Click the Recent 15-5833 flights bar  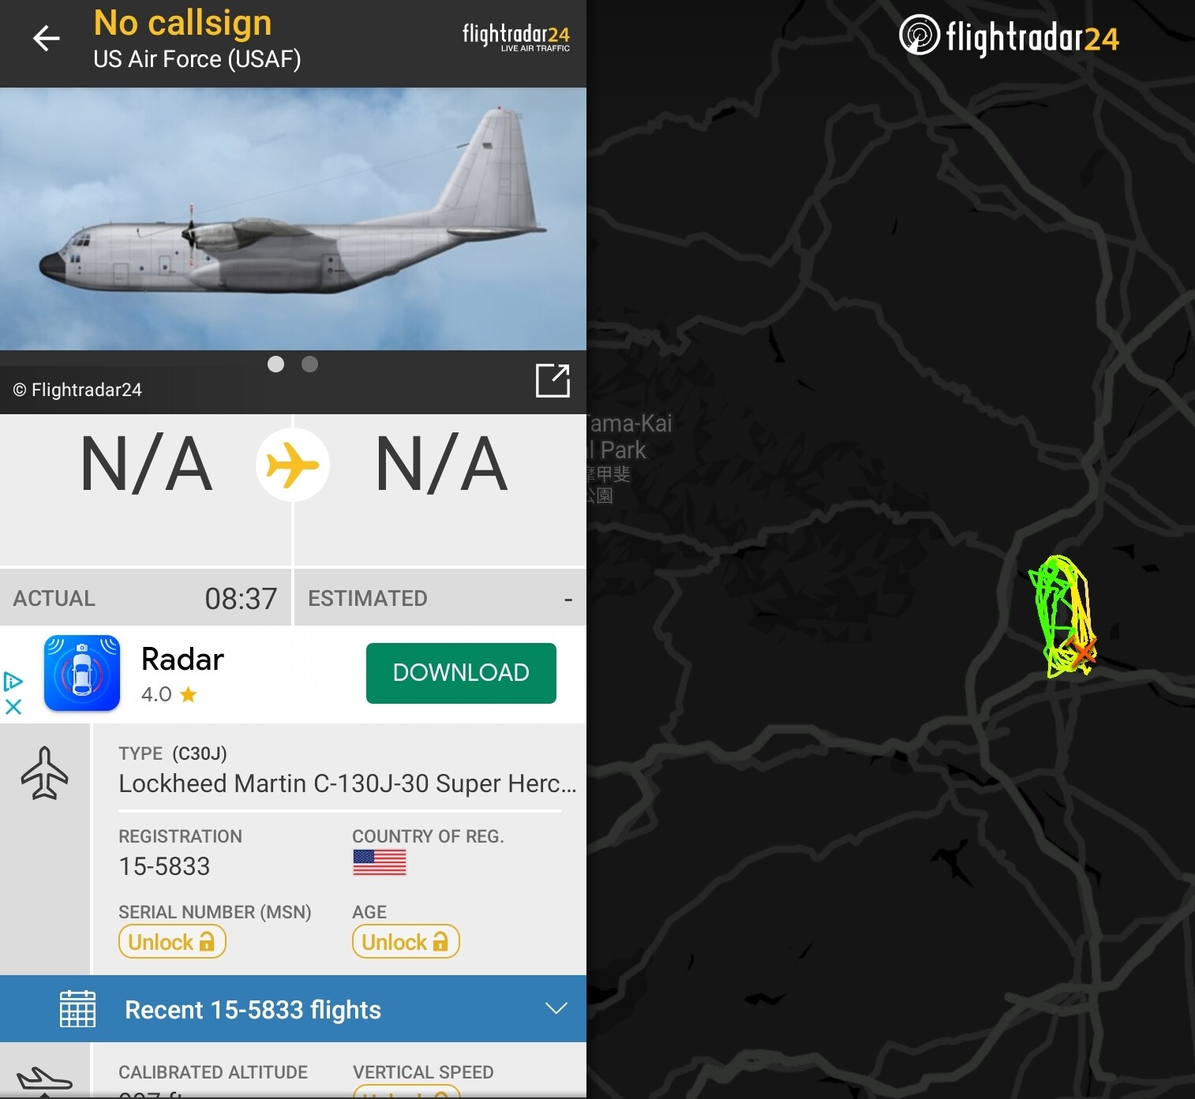pos(293,1008)
